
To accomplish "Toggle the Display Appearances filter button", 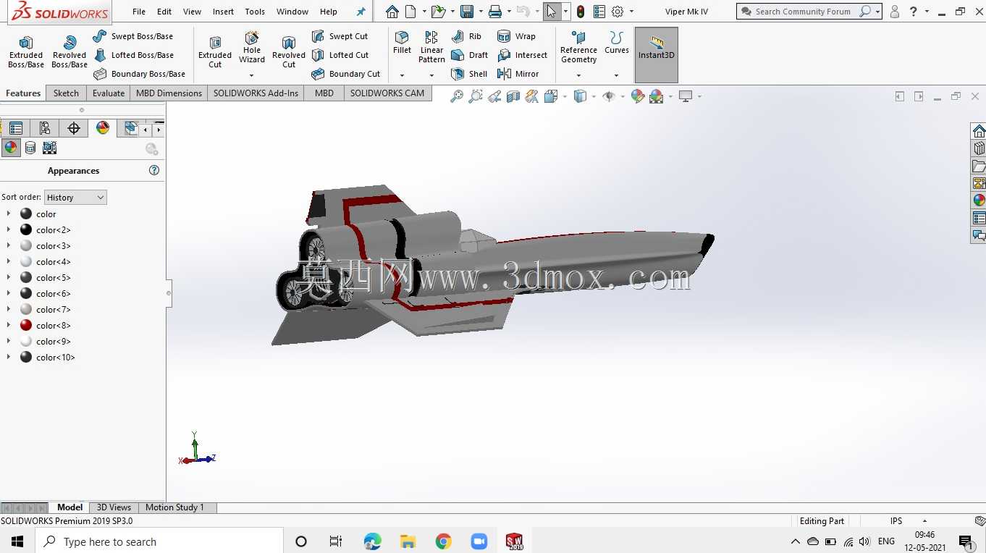I will tap(11, 148).
